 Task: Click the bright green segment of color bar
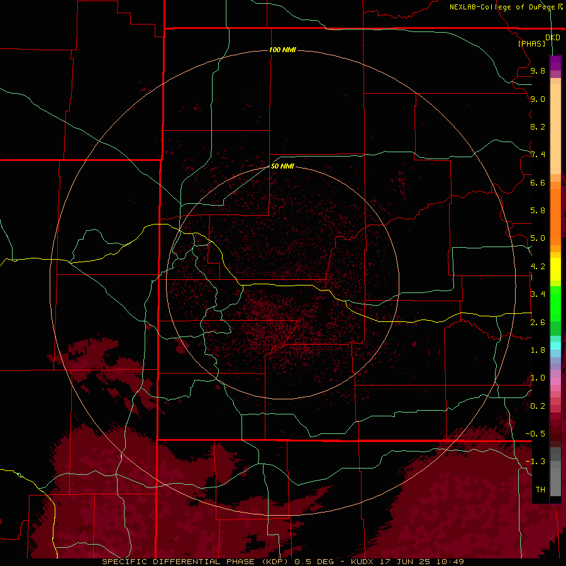555,304
